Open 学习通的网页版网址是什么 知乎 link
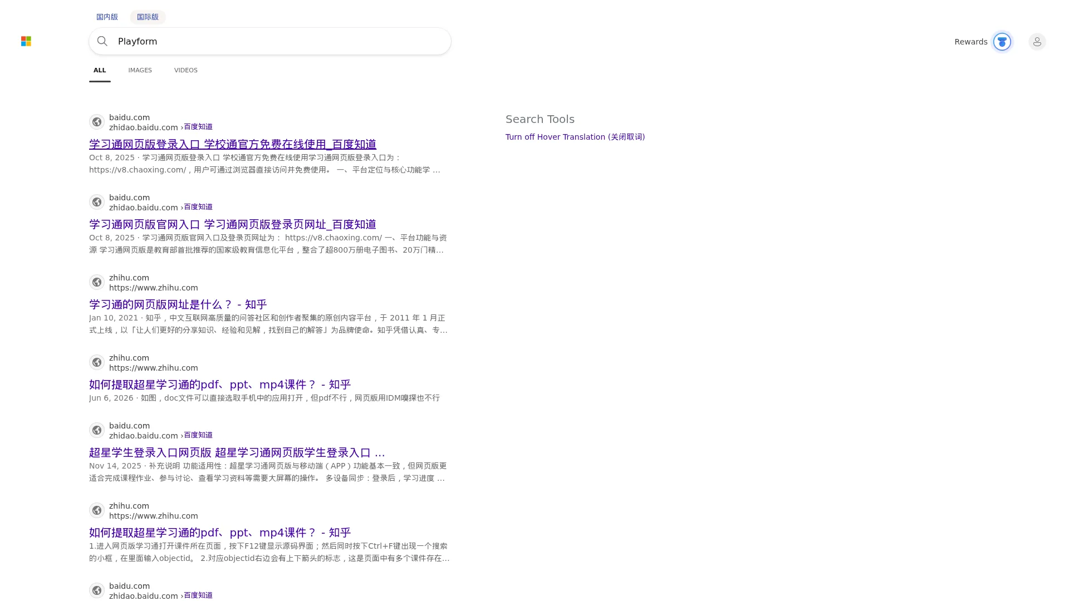The height and width of the screenshot is (601, 1069). tap(178, 304)
